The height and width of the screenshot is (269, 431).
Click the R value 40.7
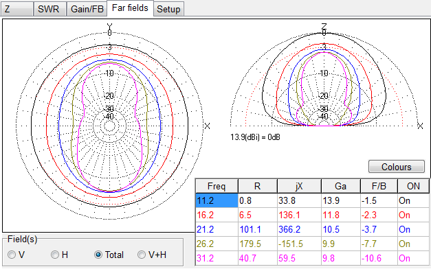pyautogui.click(x=258, y=258)
